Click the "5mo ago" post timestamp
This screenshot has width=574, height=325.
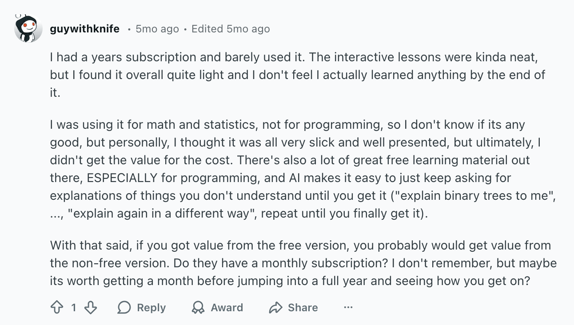157,29
